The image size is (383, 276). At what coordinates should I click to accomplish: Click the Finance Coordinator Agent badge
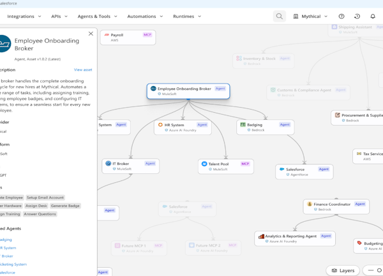(360, 204)
